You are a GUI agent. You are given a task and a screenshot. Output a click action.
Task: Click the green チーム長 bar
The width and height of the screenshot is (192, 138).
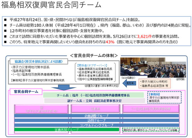94,95
